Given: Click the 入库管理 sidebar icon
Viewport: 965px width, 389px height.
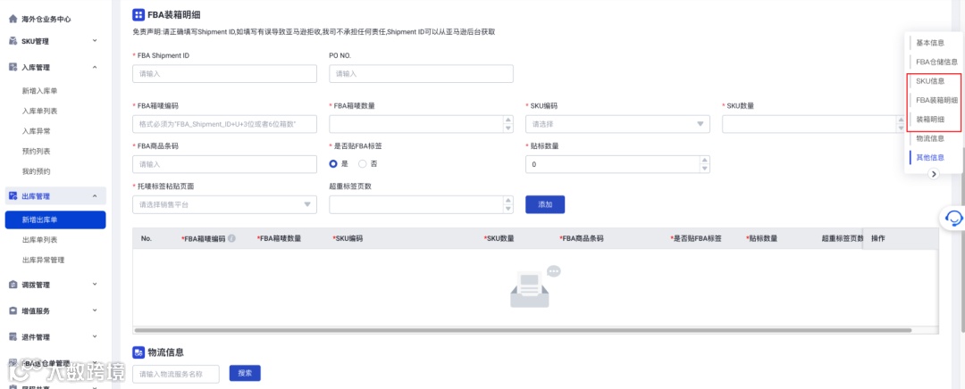Looking at the screenshot, I should coord(13,67).
